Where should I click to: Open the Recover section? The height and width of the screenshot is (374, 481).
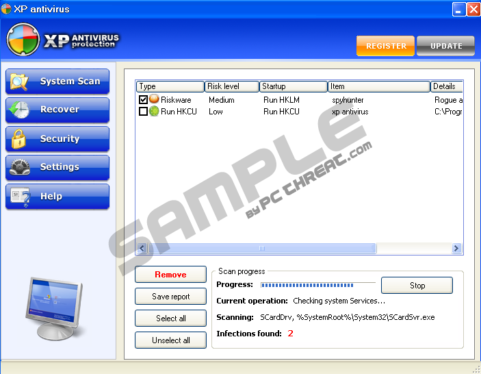pos(57,110)
